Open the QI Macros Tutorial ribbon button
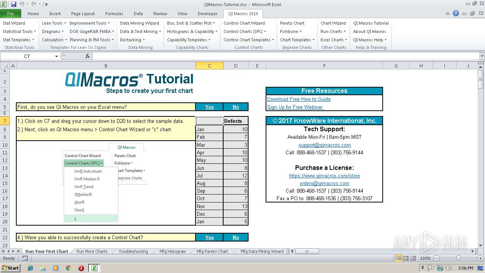The height and width of the screenshot is (273, 485). coord(371,23)
